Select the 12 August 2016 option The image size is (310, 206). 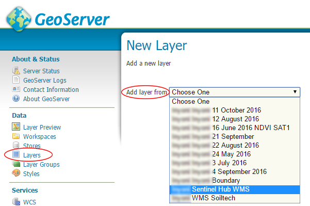235,119
